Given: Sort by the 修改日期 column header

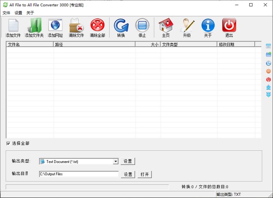Looking at the screenshot, I should click(x=236, y=45).
